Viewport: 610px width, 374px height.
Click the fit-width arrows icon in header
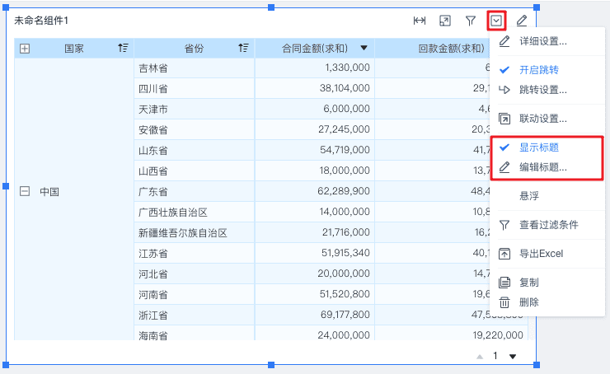pos(420,21)
